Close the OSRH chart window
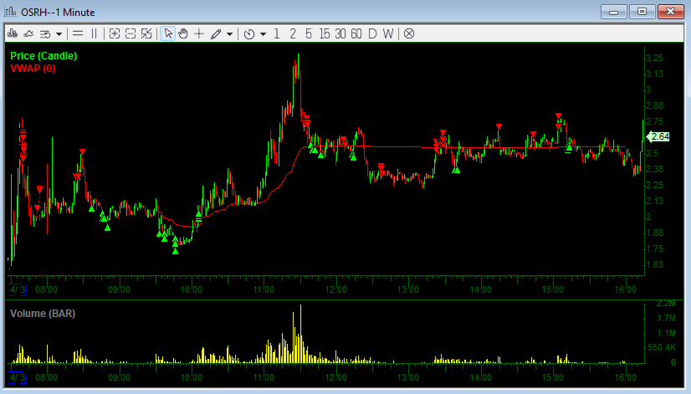This screenshot has height=394, width=691. tap(671, 12)
